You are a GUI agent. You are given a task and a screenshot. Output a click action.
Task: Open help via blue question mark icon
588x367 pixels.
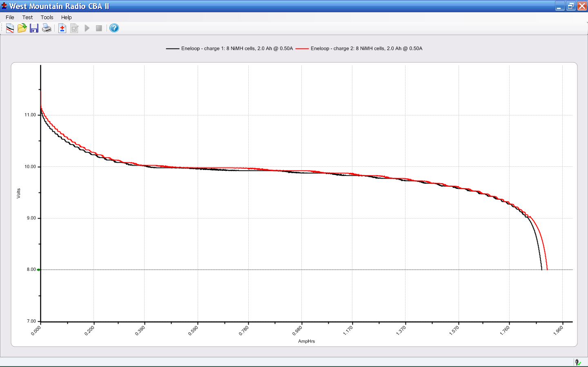114,28
